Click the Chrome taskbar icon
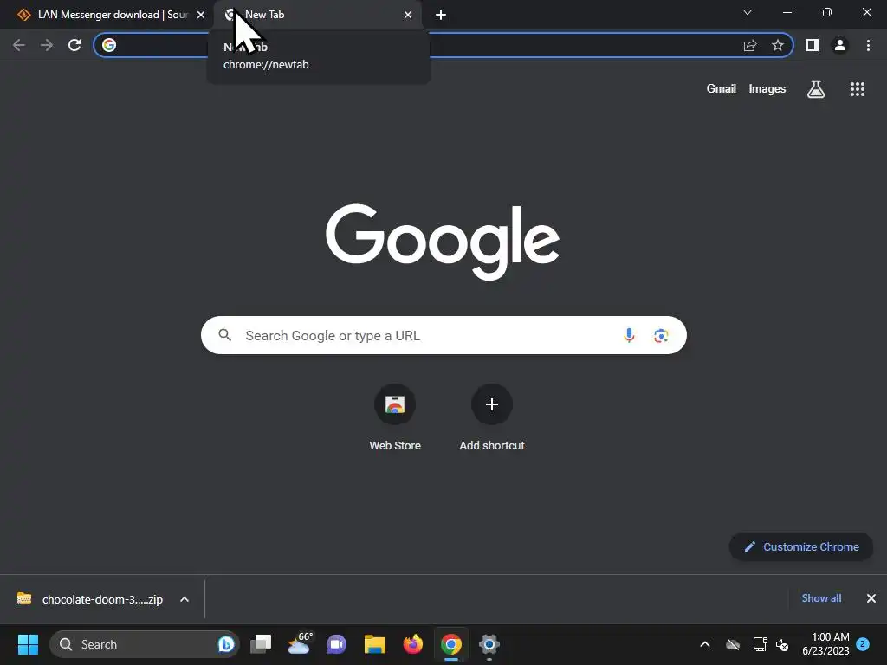This screenshot has height=665, width=887. point(450,644)
